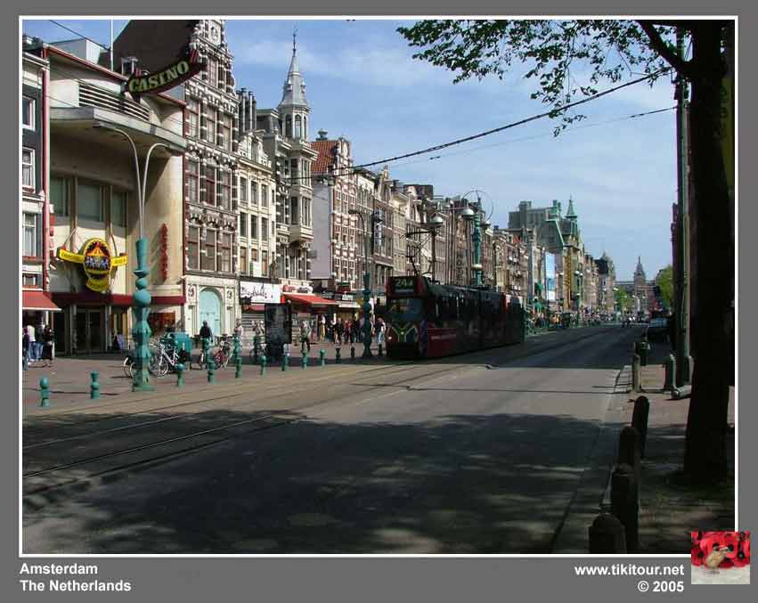Viewport: 758px width, 603px height.
Task: Click the pointed white church spire
Action: pos(293,82)
